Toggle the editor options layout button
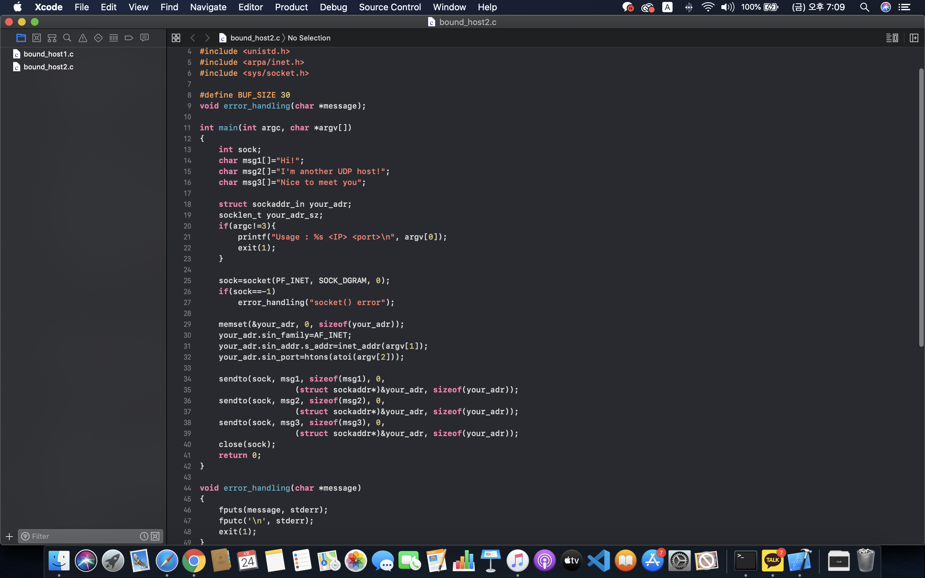Viewport: 925px width, 578px height. point(892,38)
